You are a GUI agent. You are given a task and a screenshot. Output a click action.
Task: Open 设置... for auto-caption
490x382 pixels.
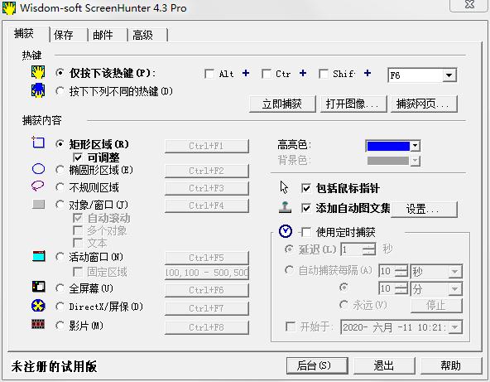[424, 209]
